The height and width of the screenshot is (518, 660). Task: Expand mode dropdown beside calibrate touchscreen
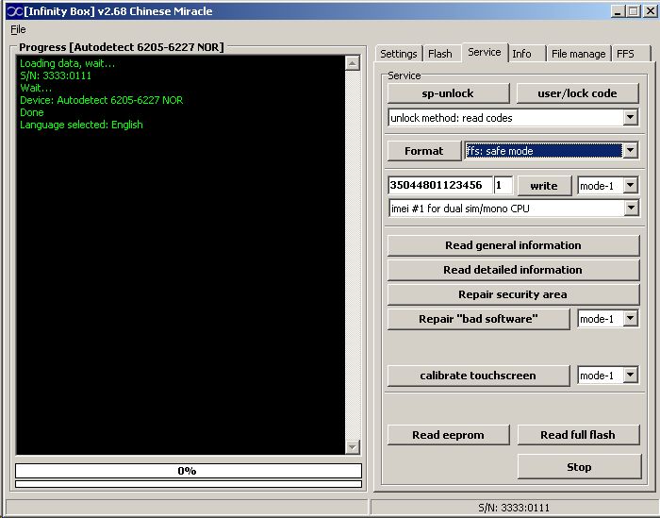click(x=630, y=375)
